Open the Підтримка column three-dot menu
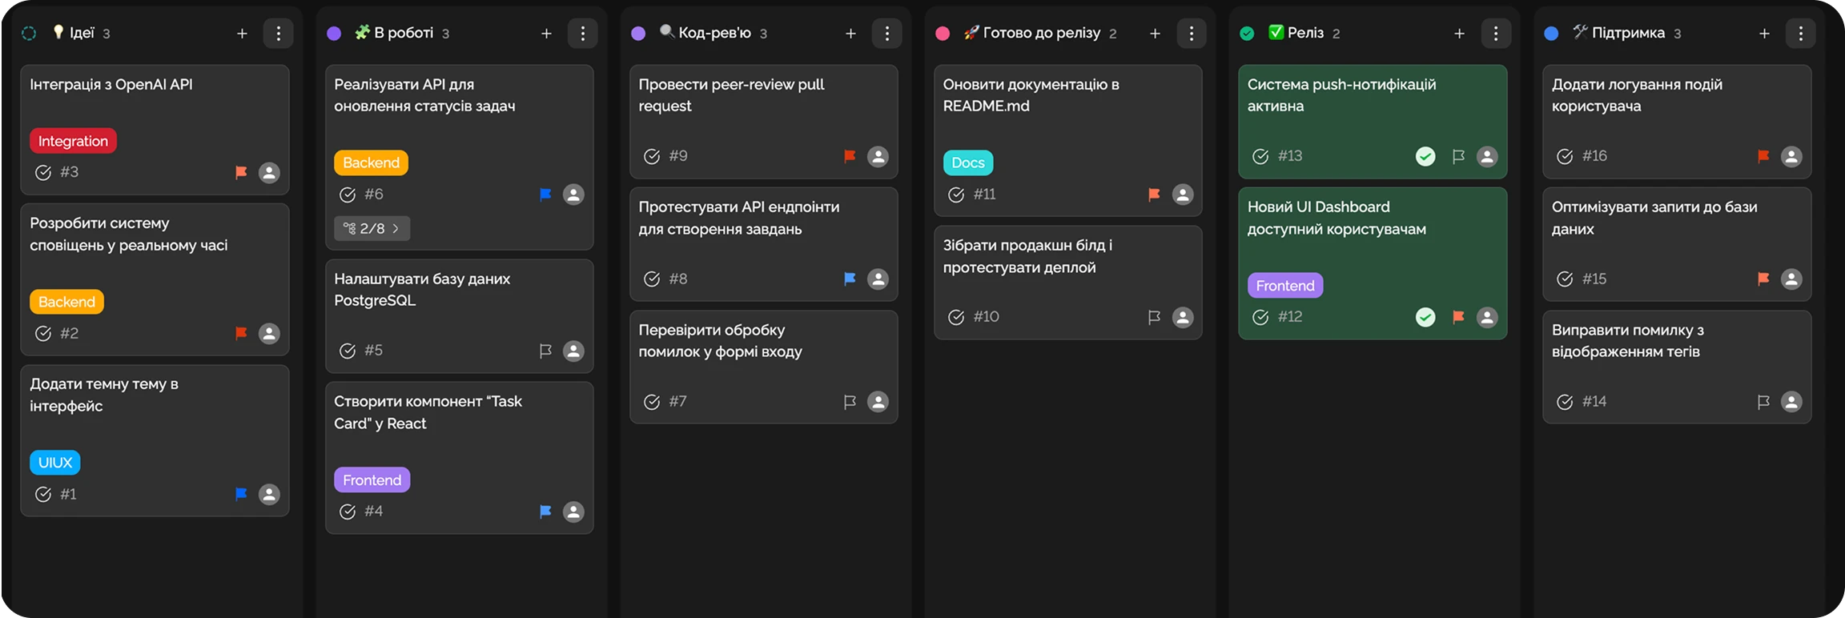This screenshot has width=1845, height=618. 1800,34
